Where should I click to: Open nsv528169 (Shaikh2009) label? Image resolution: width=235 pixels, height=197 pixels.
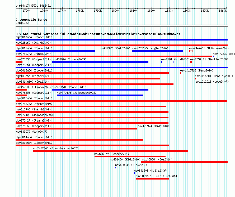33,43
